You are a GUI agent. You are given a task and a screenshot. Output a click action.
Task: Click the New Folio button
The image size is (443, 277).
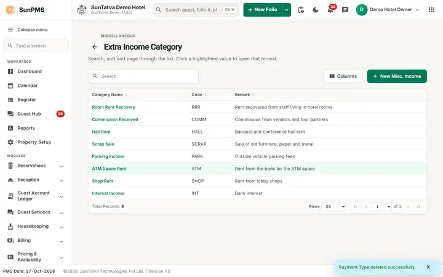click(x=263, y=10)
